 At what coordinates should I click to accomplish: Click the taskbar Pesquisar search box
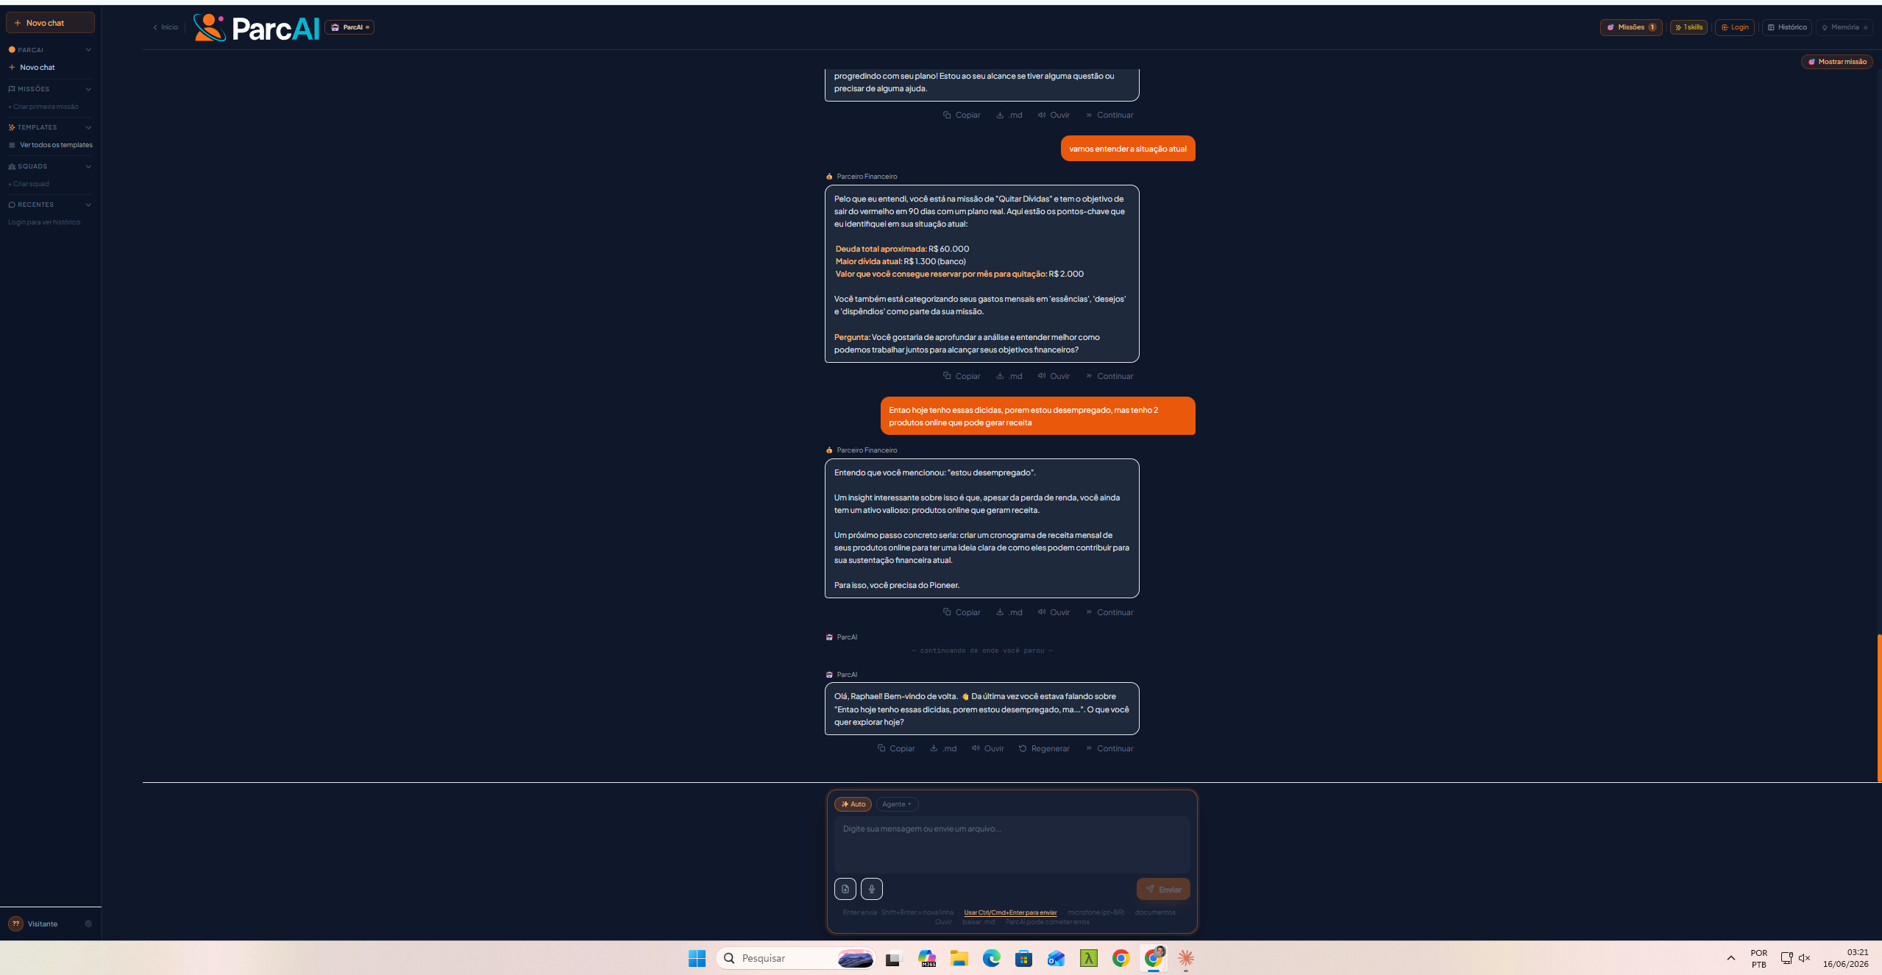796,958
